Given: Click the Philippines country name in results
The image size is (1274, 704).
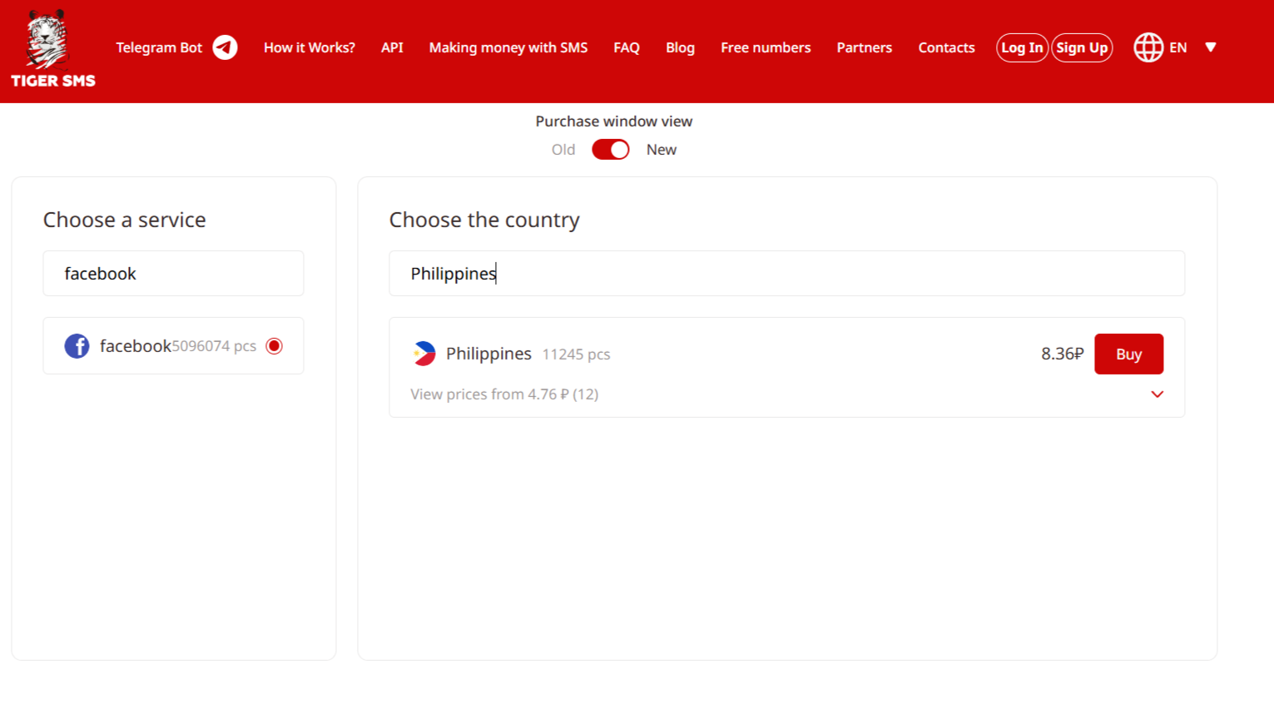Looking at the screenshot, I should tap(488, 354).
